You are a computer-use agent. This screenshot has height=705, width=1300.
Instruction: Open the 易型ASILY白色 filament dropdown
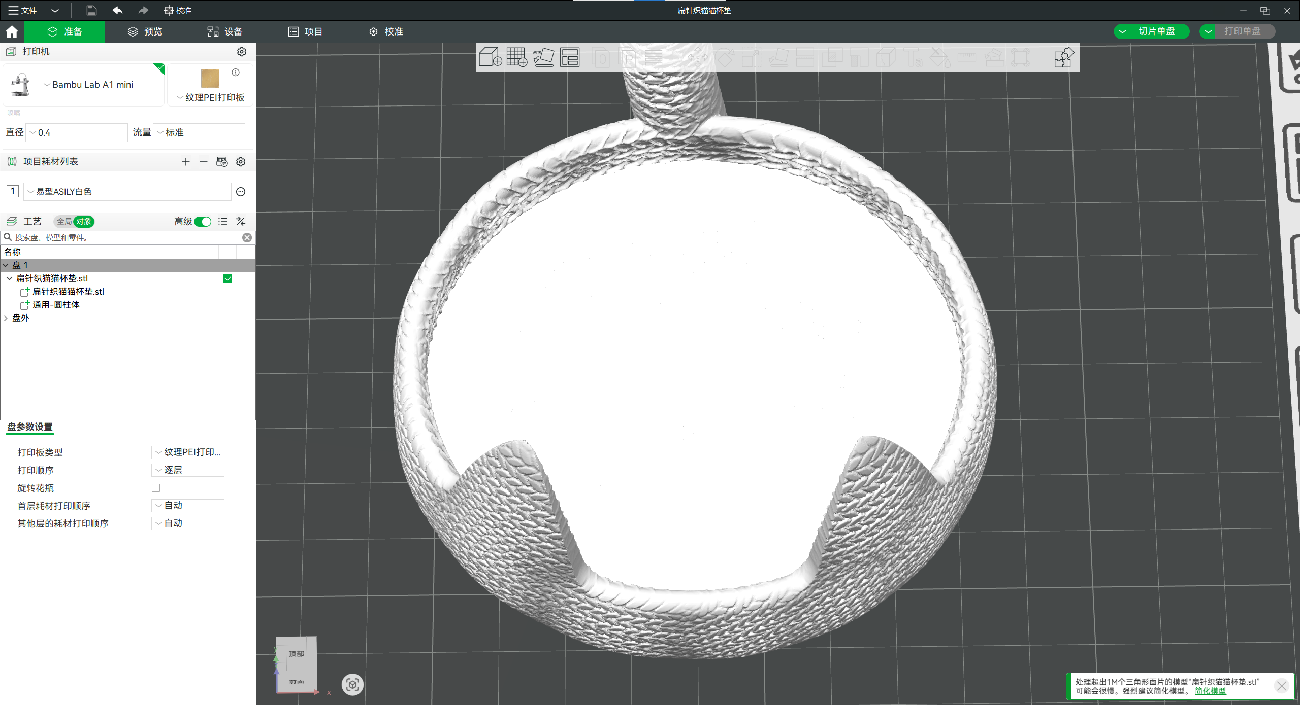(127, 192)
